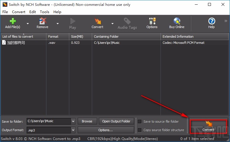The height and width of the screenshot is (142, 230).
Task: Click the encoder Options... button
Action: (106, 130)
